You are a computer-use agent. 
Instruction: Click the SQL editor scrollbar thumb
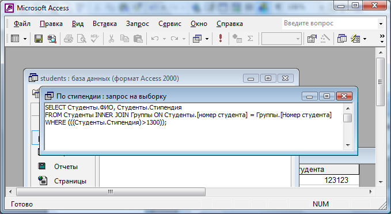[x=348, y=118]
